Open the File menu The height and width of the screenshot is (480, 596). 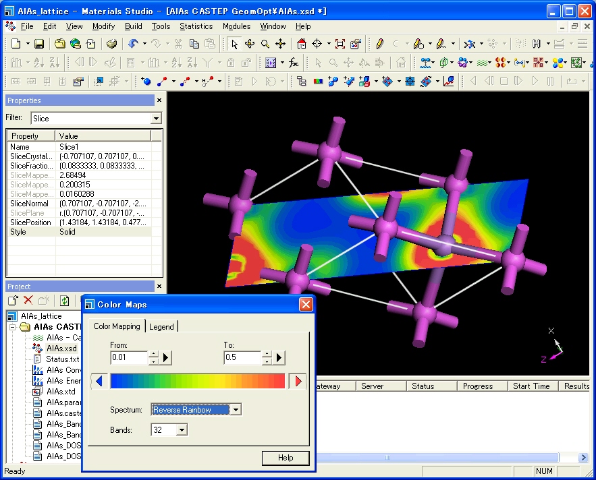(x=26, y=26)
